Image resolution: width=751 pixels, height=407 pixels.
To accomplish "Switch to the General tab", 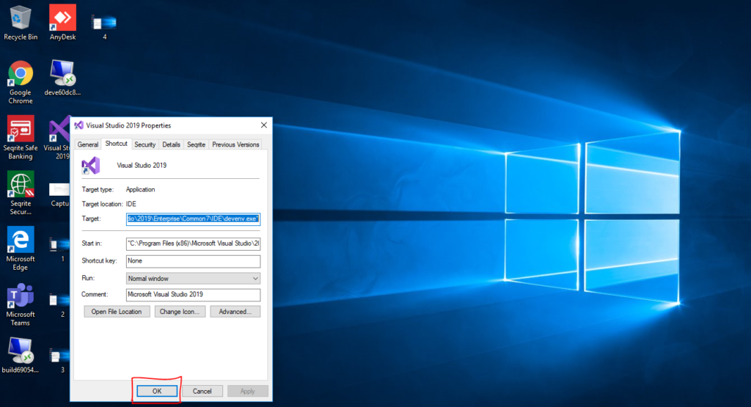I will coord(88,144).
